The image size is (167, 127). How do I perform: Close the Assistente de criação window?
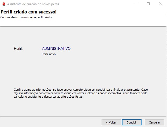coord(161,4)
